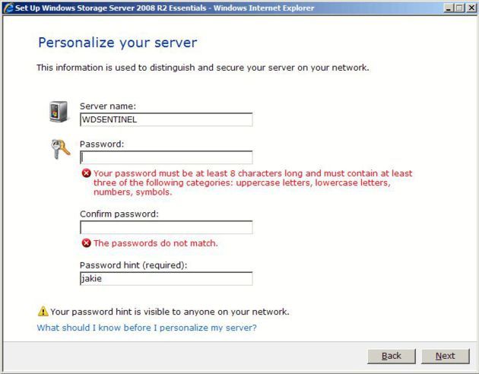The image size is (479, 374).
Task: Click the passwords do not match message
Action: [x=156, y=243]
